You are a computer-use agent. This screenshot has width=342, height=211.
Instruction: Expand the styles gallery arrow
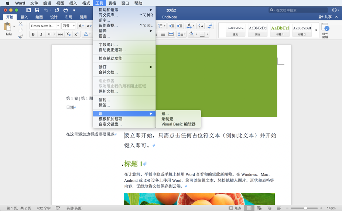pyautogui.click(x=316, y=30)
